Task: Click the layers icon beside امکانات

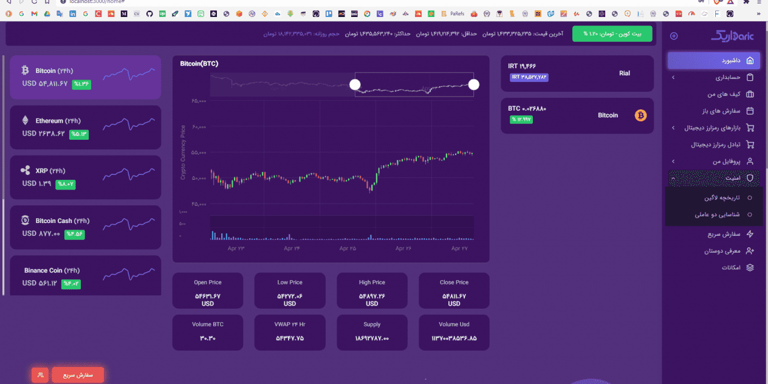Action: click(x=750, y=267)
